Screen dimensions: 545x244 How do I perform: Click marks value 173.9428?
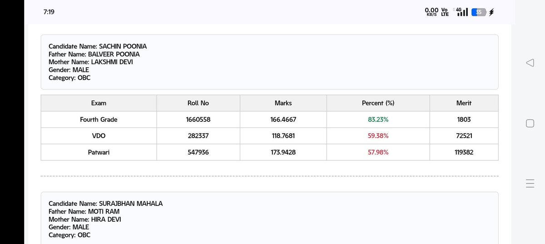click(x=283, y=152)
